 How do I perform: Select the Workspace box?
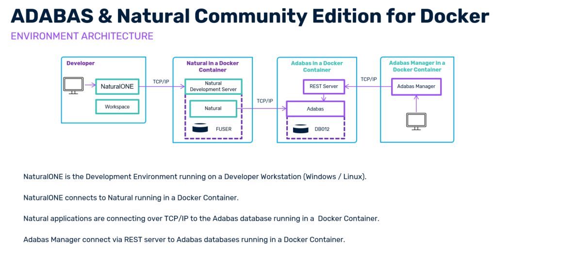click(117, 107)
